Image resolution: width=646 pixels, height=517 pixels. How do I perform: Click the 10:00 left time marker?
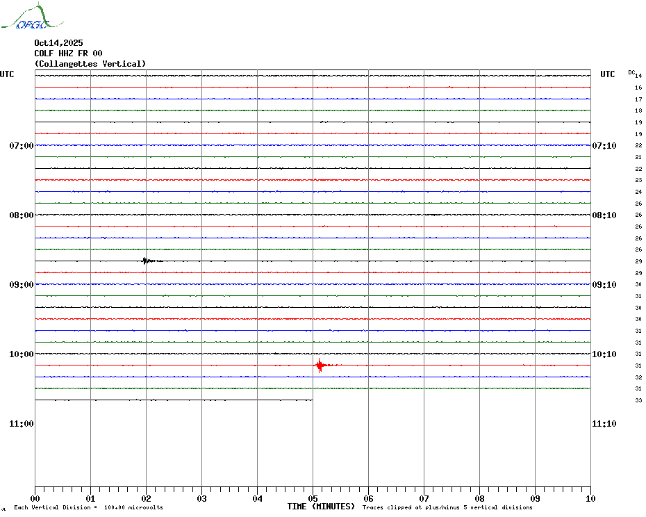[22, 354]
